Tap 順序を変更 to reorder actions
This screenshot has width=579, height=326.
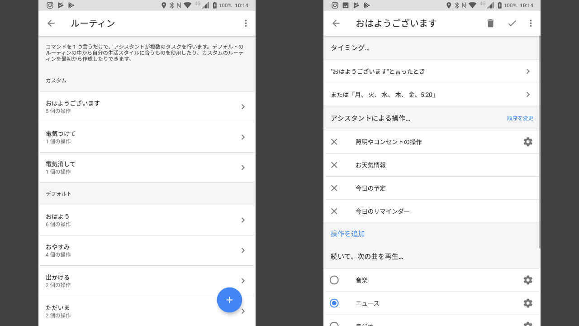[520, 118]
